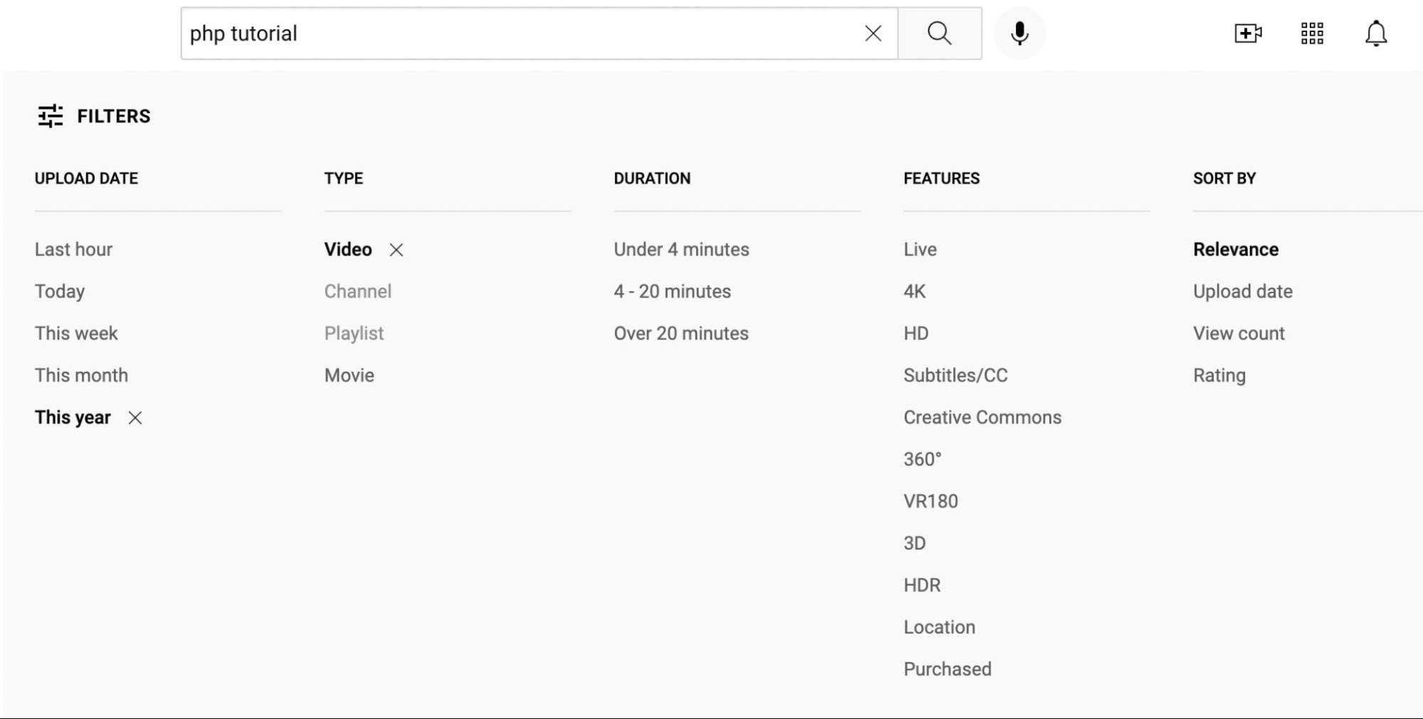The height and width of the screenshot is (719, 1423).
Task: Filter by Subtitles/CC feature
Action: 955,375
